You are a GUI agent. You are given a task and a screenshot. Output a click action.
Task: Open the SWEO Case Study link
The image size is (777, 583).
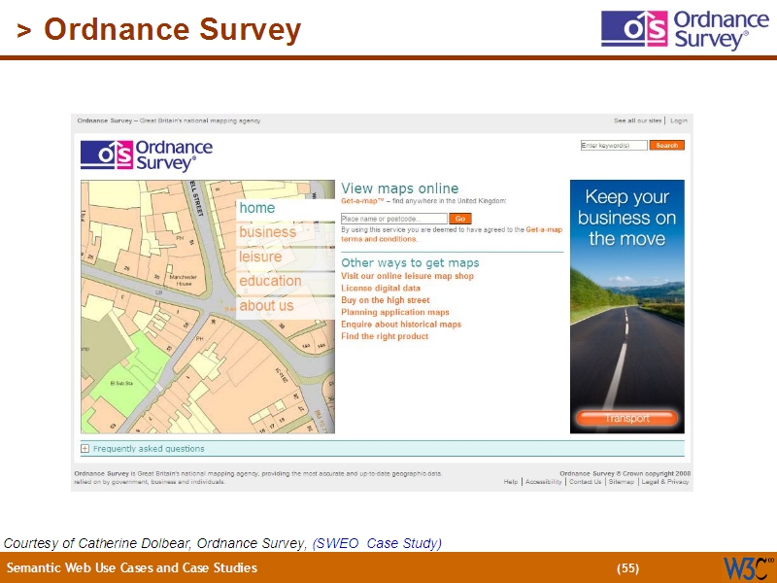point(377,543)
